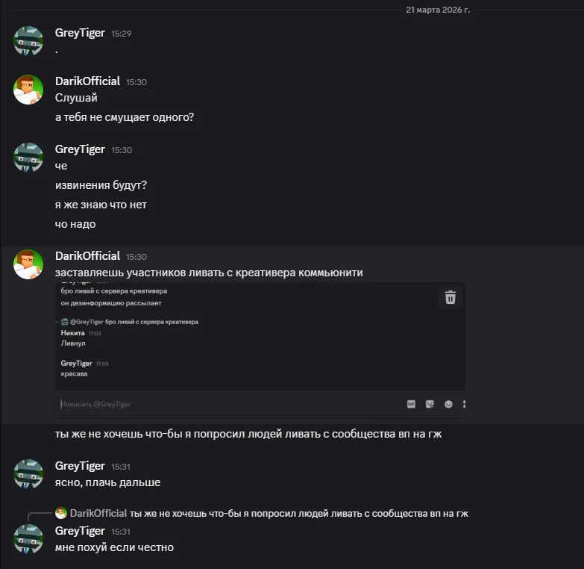Jump to the replied message via reply preview text
The width and height of the screenshot is (584, 569).
click(x=298, y=514)
